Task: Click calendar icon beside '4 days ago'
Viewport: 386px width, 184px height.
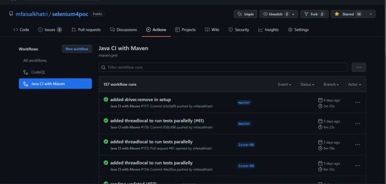Action: pyautogui.click(x=320, y=100)
